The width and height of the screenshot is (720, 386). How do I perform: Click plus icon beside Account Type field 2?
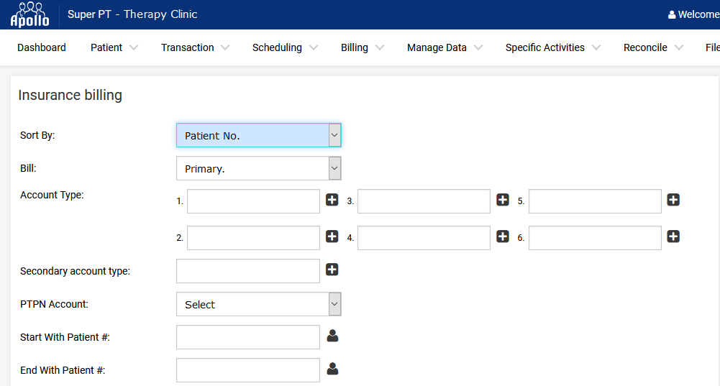click(332, 236)
